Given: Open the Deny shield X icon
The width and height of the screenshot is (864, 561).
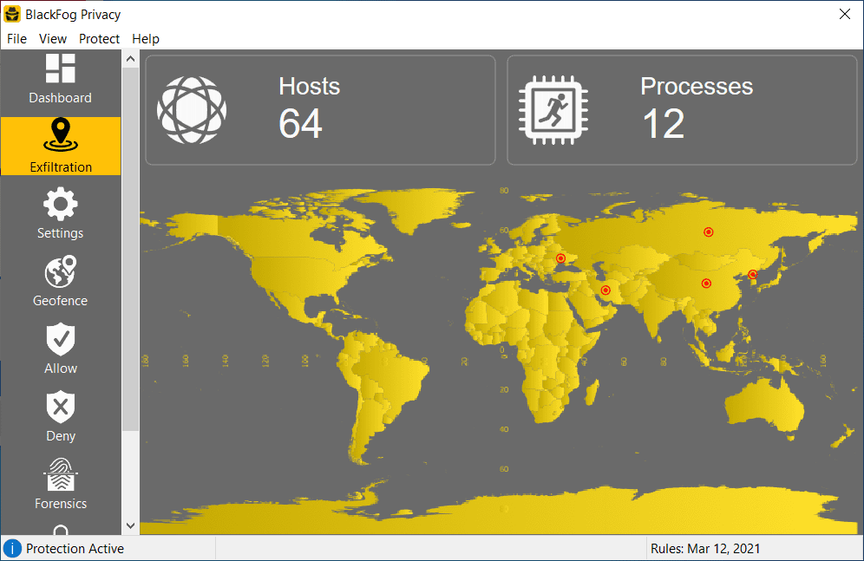Looking at the screenshot, I should pos(61,408).
